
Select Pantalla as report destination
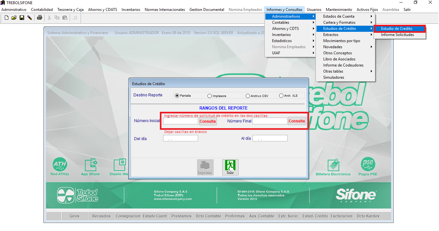click(x=177, y=95)
